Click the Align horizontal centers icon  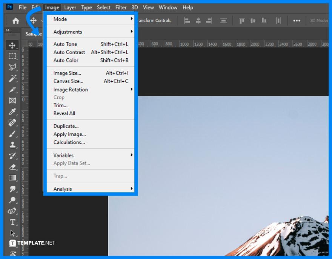point(198,21)
